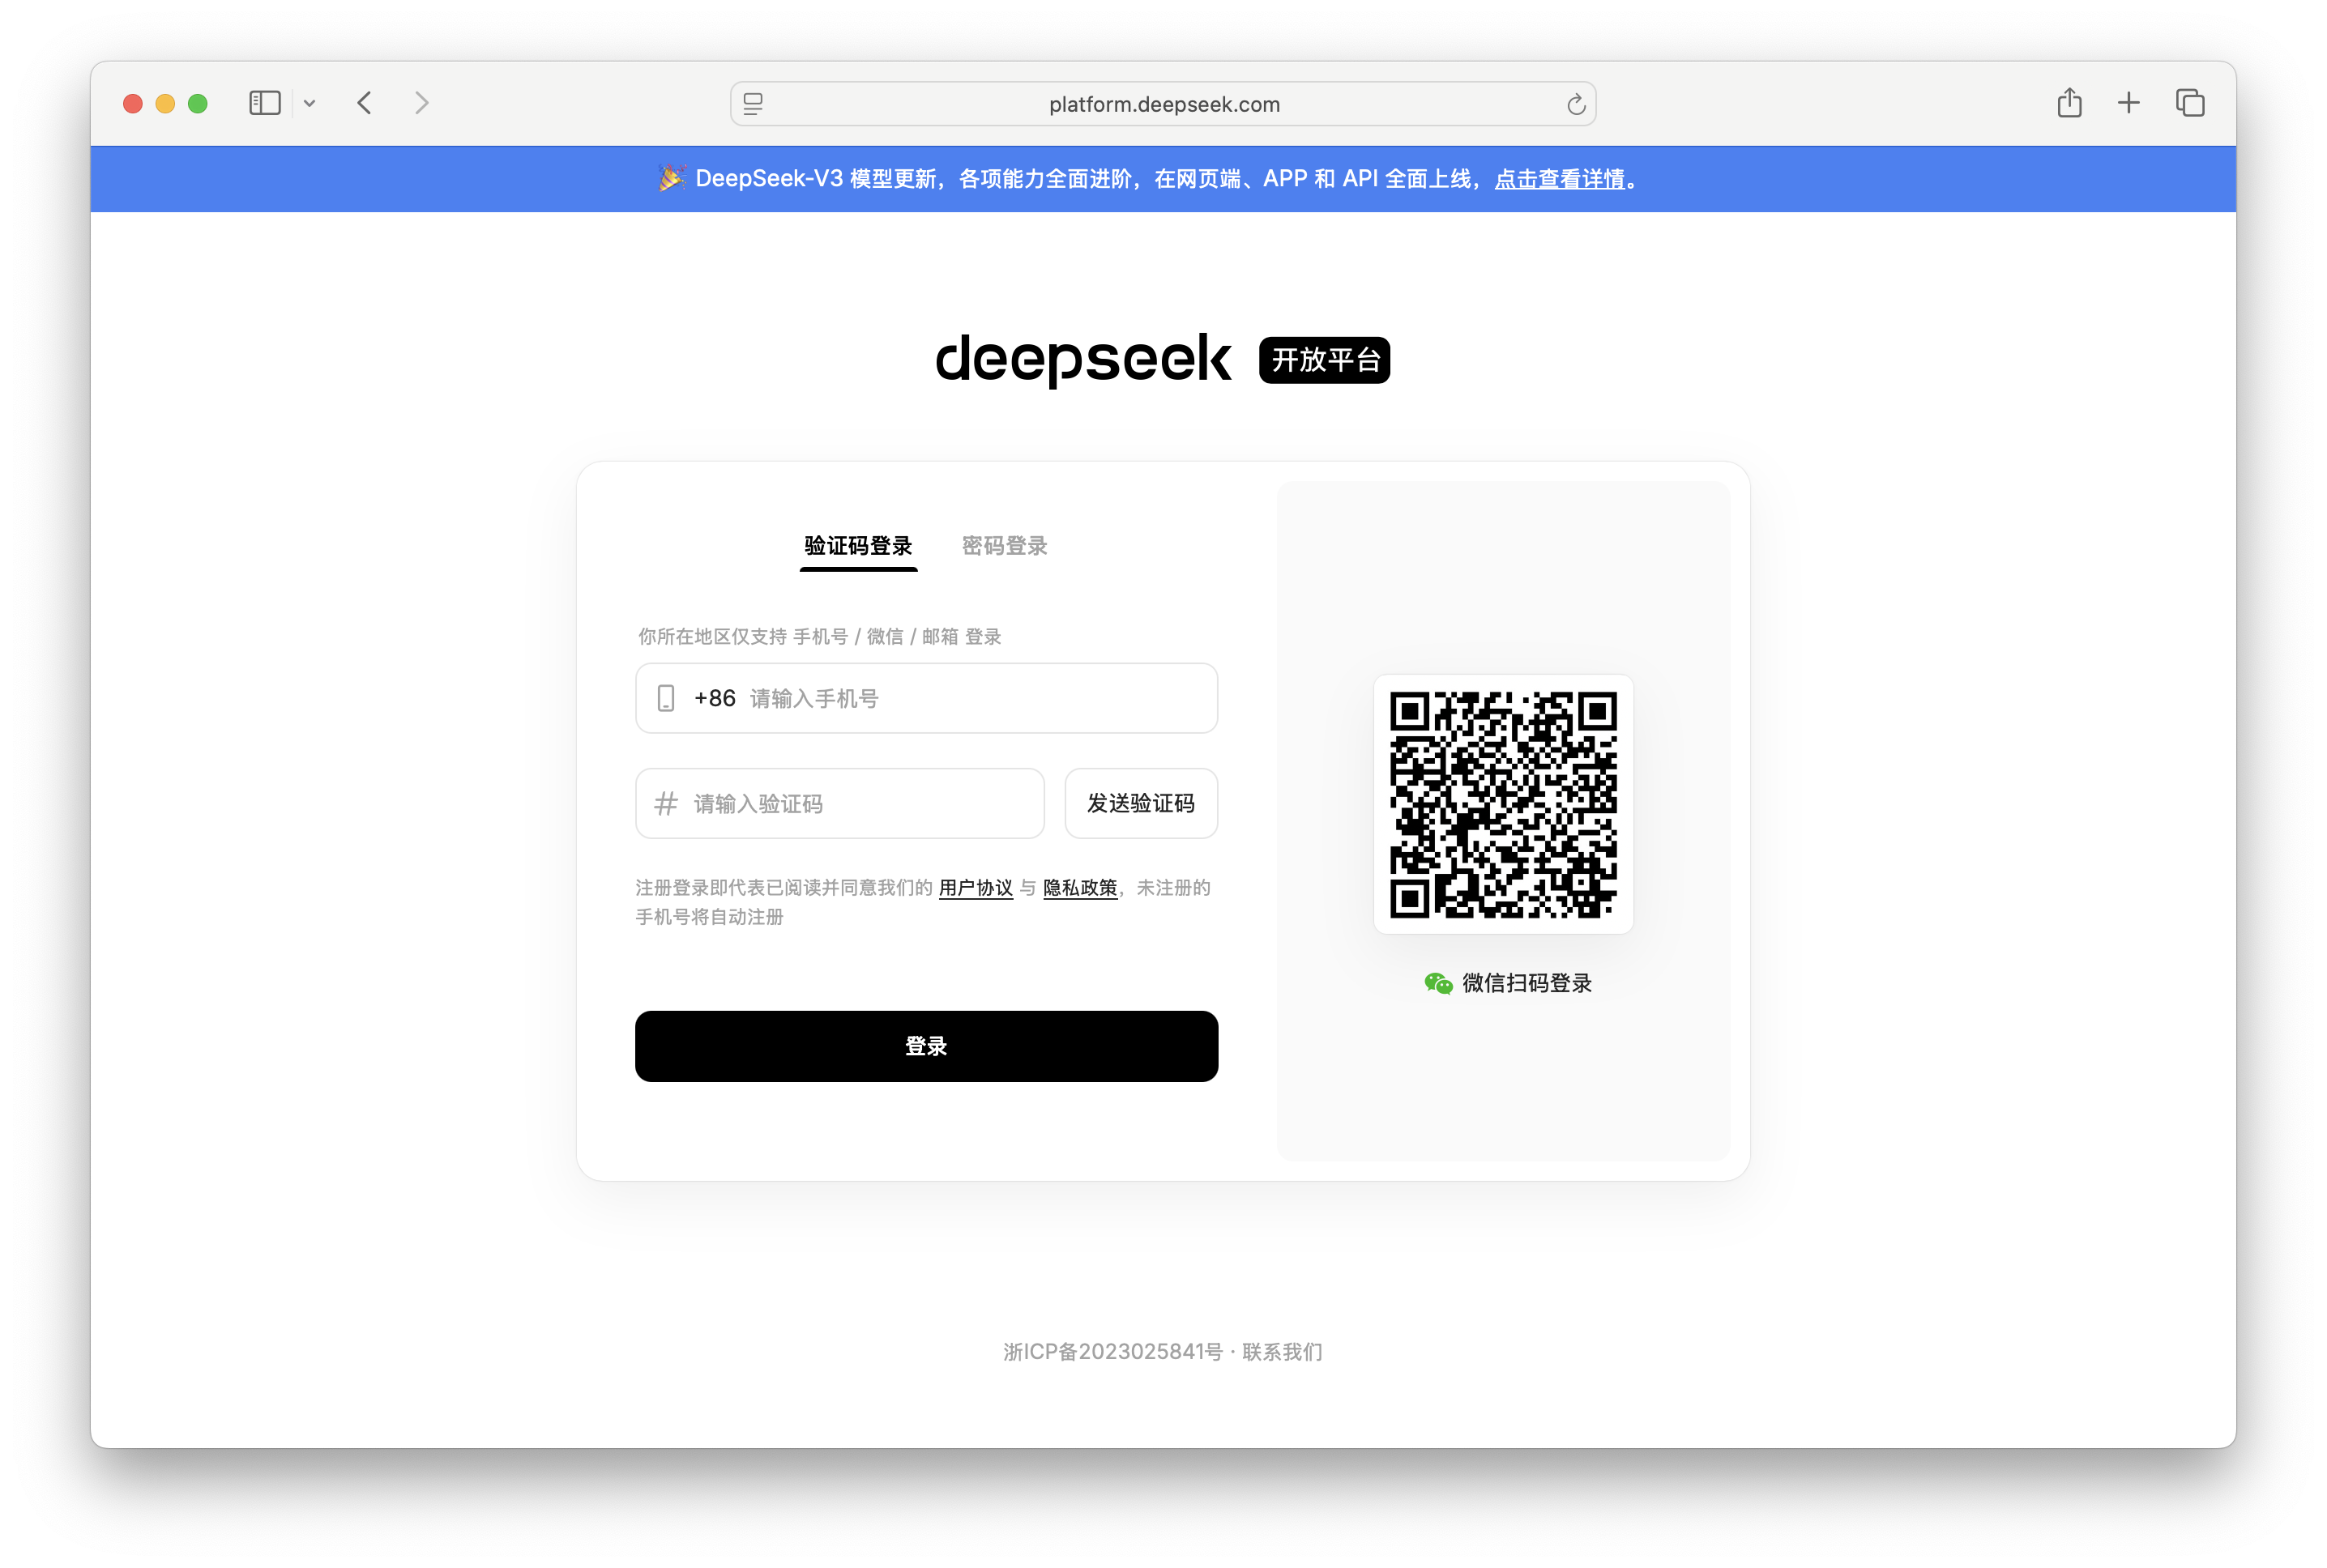Click the share icon in the toolbar
The image size is (2327, 1568).
[2069, 102]
